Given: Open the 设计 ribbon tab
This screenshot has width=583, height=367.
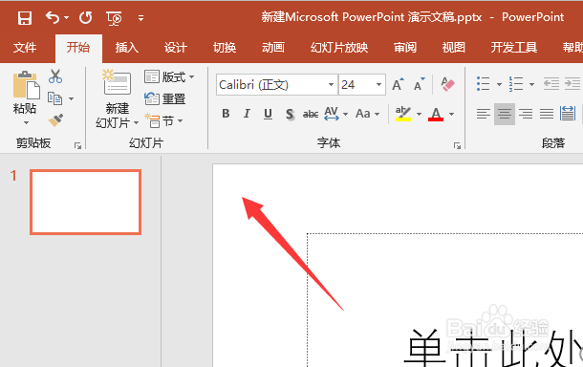Looking at the screenshot, I should pyautogui.click(x=176, y=48).
